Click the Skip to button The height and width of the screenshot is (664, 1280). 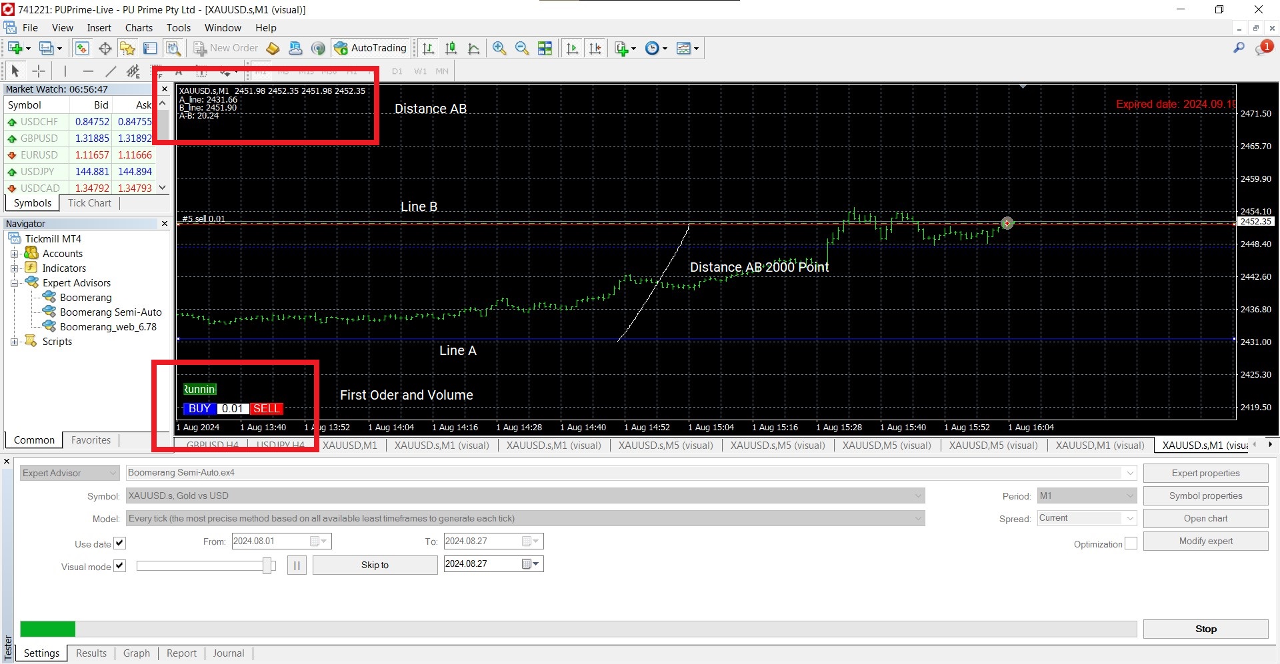point(375,565)
